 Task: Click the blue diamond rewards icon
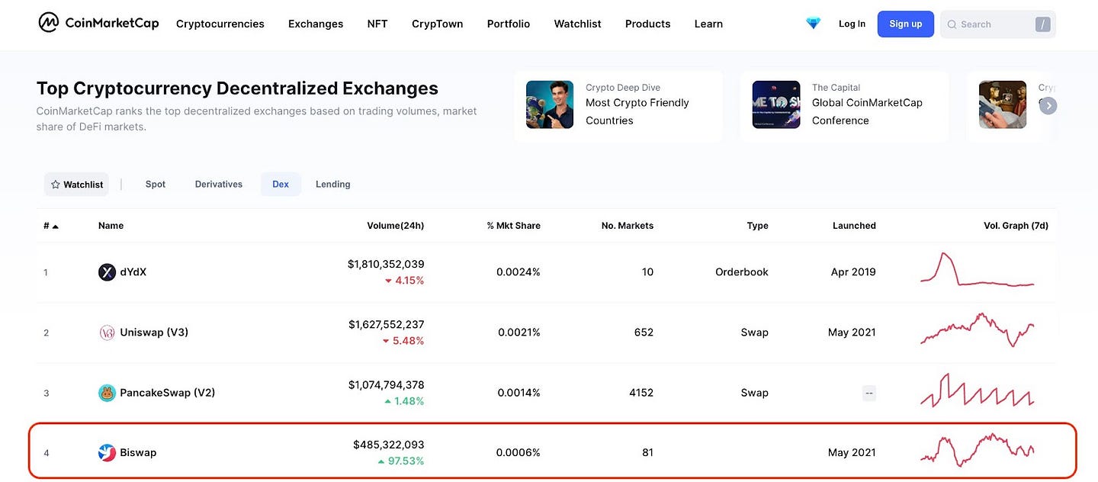point(814,24)
